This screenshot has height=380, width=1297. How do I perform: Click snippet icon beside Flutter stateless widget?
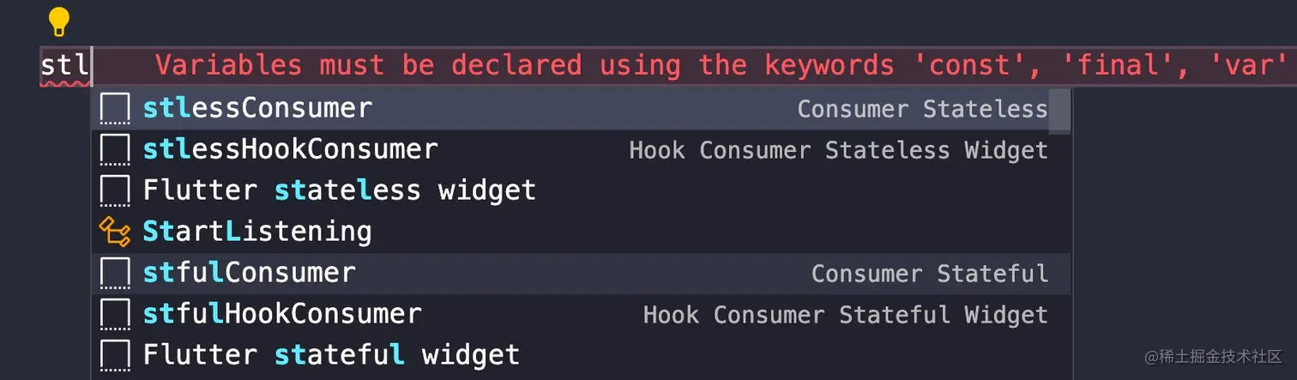pos(115,190)
